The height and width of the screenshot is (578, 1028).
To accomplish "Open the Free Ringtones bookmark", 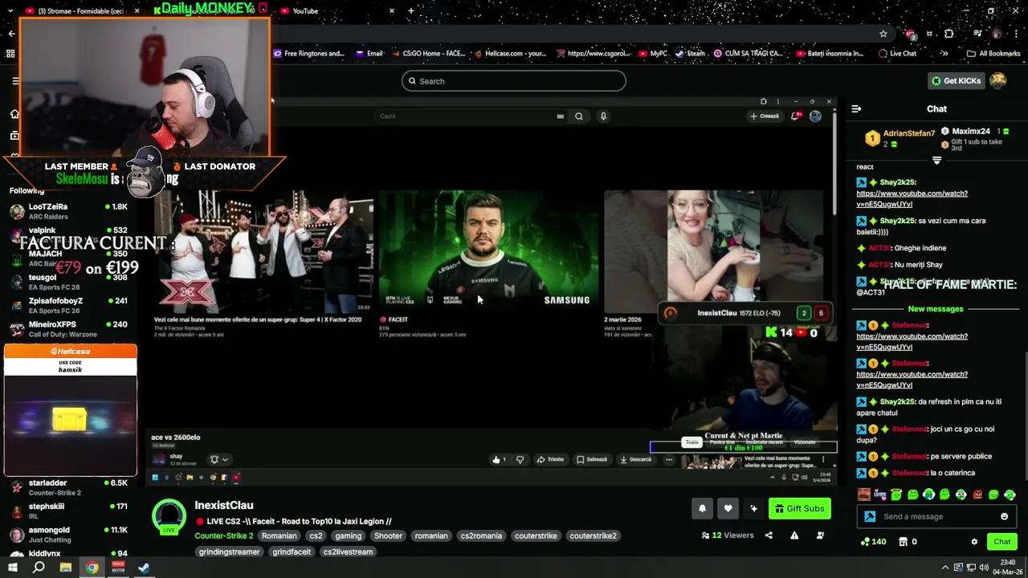I will [x=308, y=54].
